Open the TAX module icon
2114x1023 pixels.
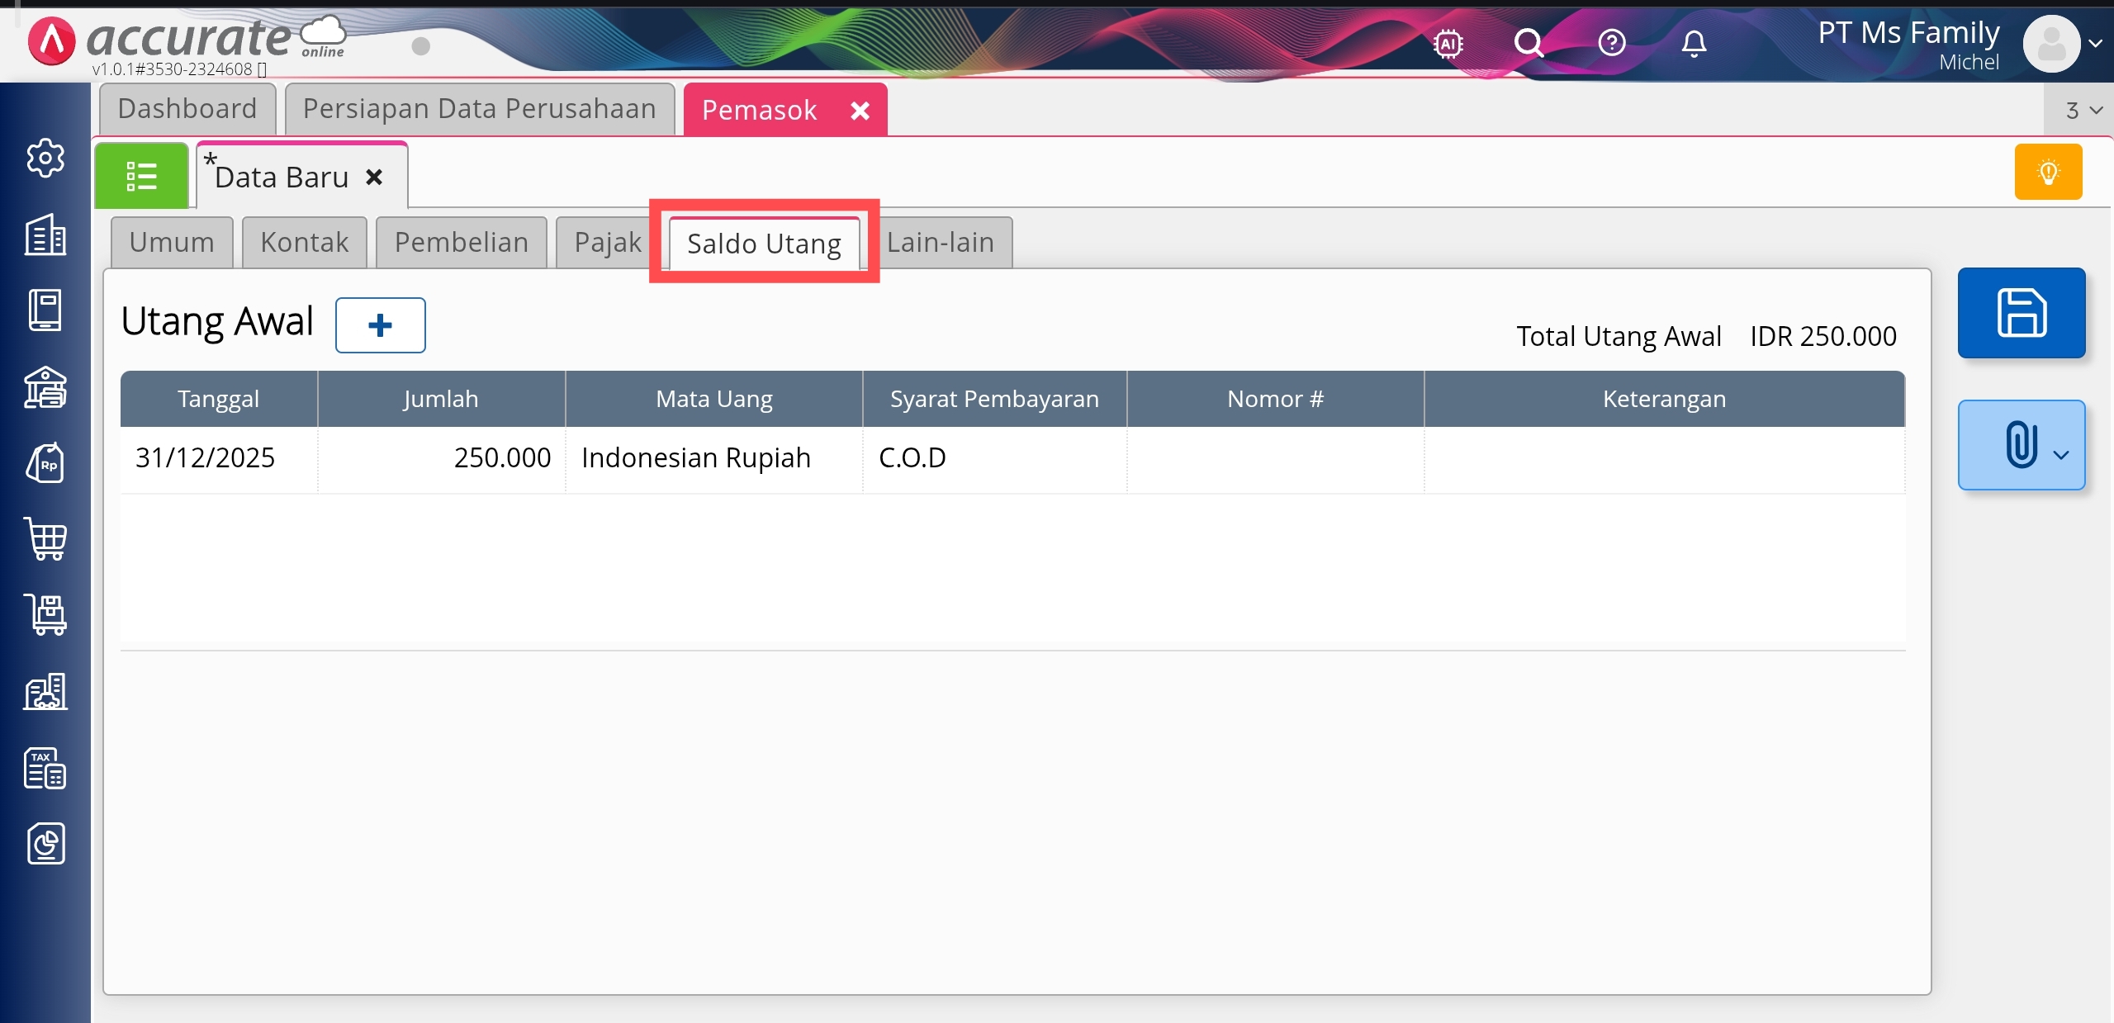tap(45, 768)
